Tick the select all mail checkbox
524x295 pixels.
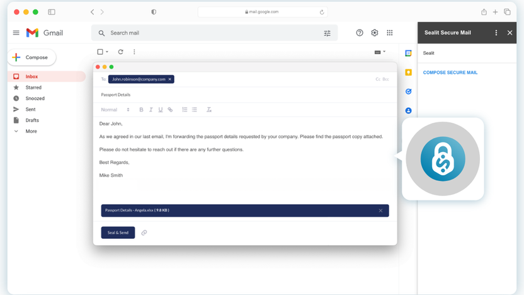[x=100, y=52]
